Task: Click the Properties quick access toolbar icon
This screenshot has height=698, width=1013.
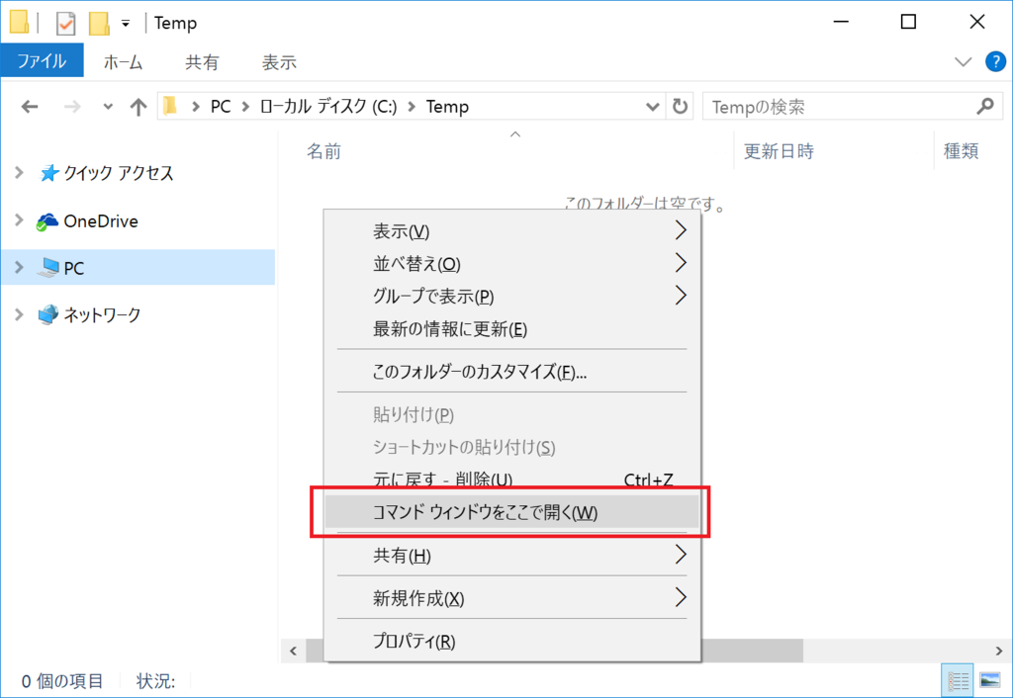Action: (65, 24)
